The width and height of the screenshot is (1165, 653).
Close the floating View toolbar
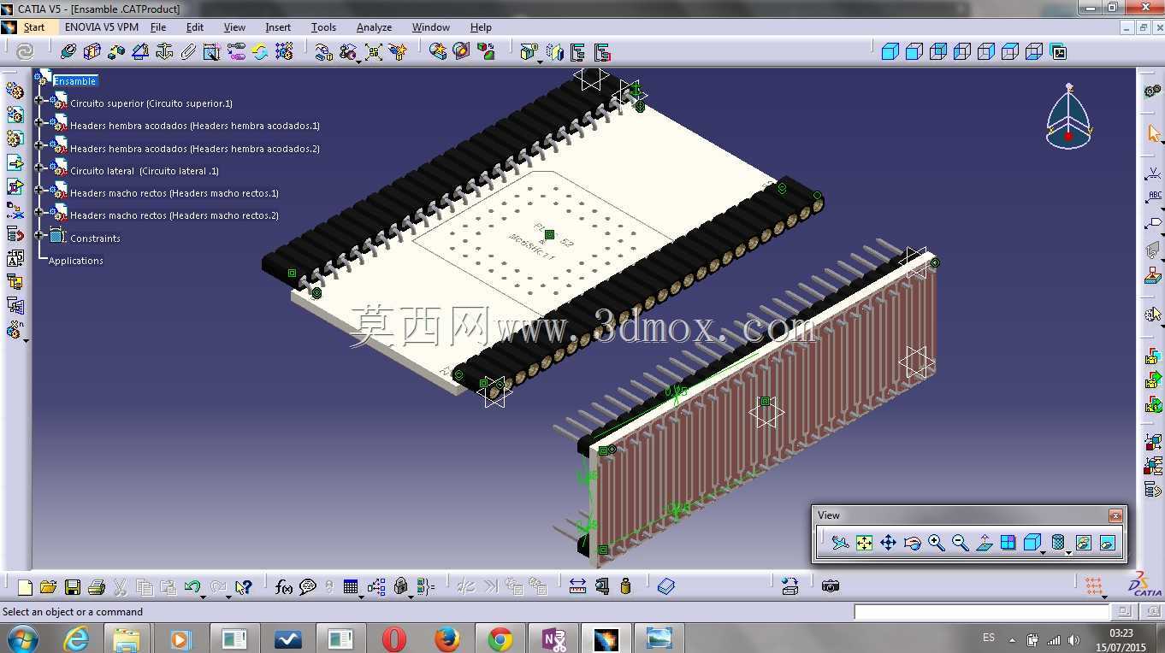point(1115,515)
